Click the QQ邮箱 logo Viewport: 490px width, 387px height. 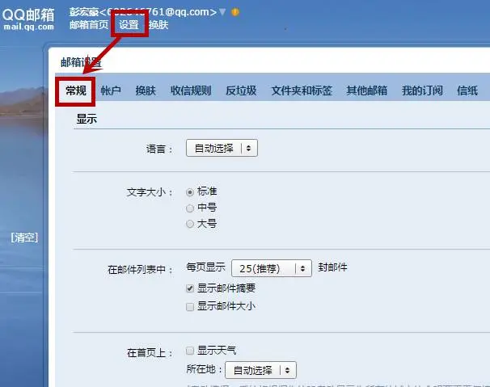click(x=28, y=19)
